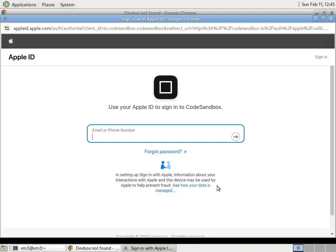
Task: Open site information icon in address bar
Action: click(7, 28)
